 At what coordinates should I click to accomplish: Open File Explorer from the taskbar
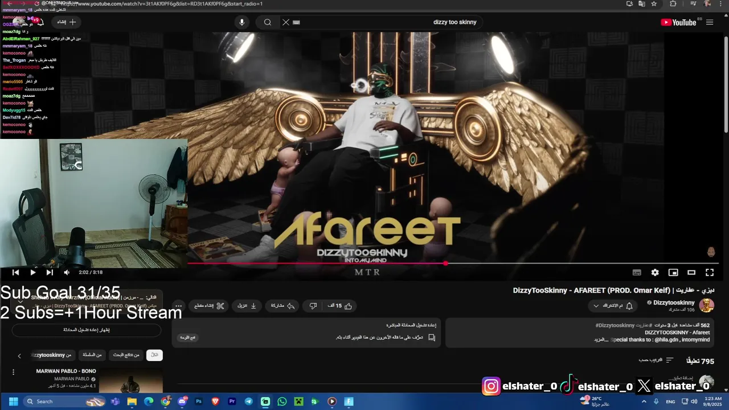point(132,401)
